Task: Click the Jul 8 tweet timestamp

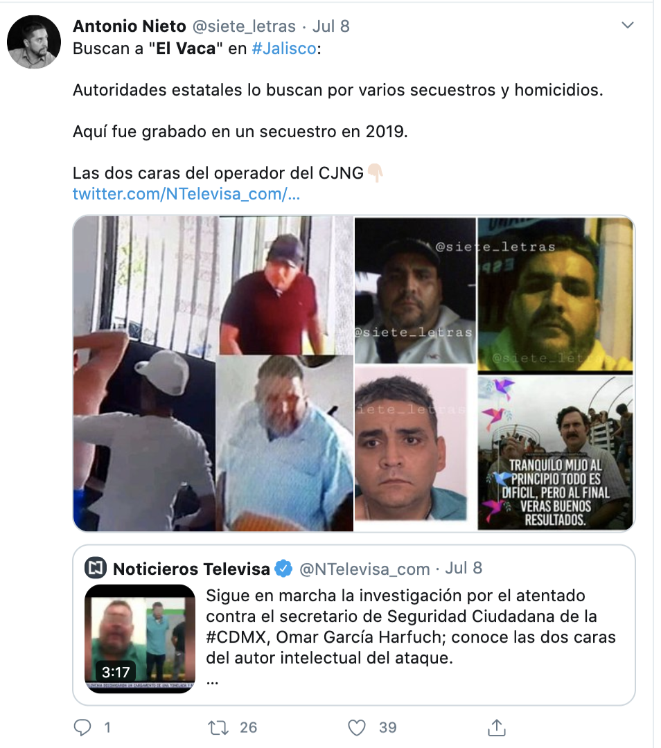Action: click(330, 26)
